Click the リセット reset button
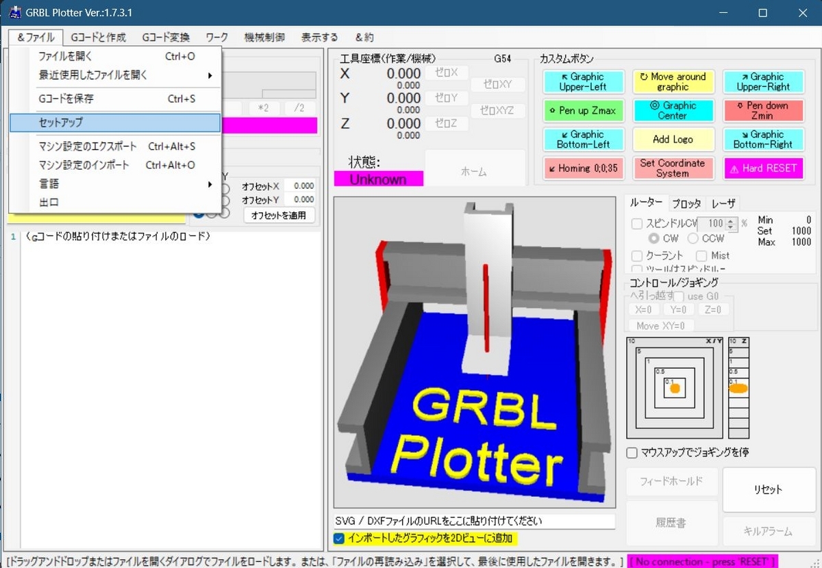 pos(769,490)
